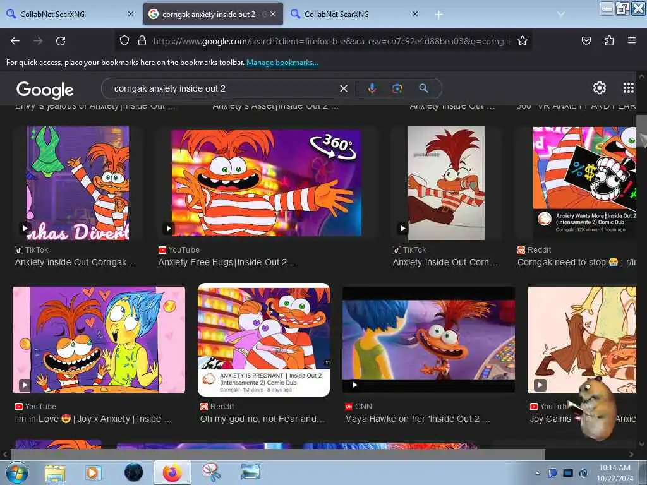647x485 pixels.
Task: Open 'Maya Hawke on her Inside Out 2' title
Action: 417,419
